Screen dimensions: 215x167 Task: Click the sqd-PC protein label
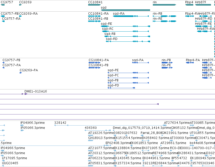113,75
